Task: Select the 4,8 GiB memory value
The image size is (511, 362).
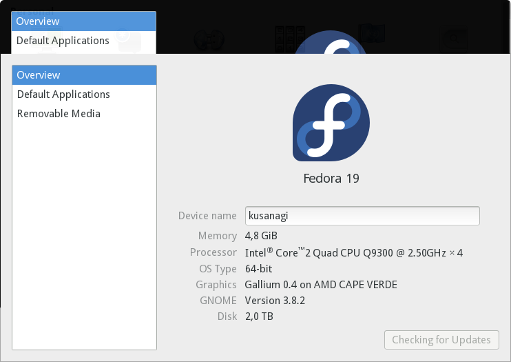Action: click(261, 236)
